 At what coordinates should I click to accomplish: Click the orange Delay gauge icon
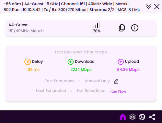pyautogui.click(x=28, y=62)
